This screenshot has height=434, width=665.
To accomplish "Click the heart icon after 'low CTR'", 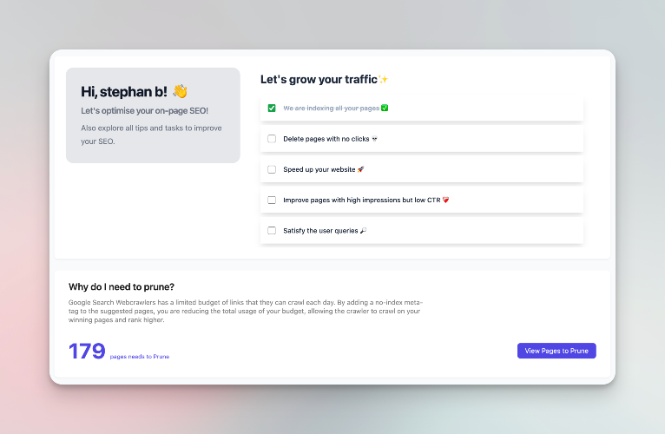I will coord(445,200).
